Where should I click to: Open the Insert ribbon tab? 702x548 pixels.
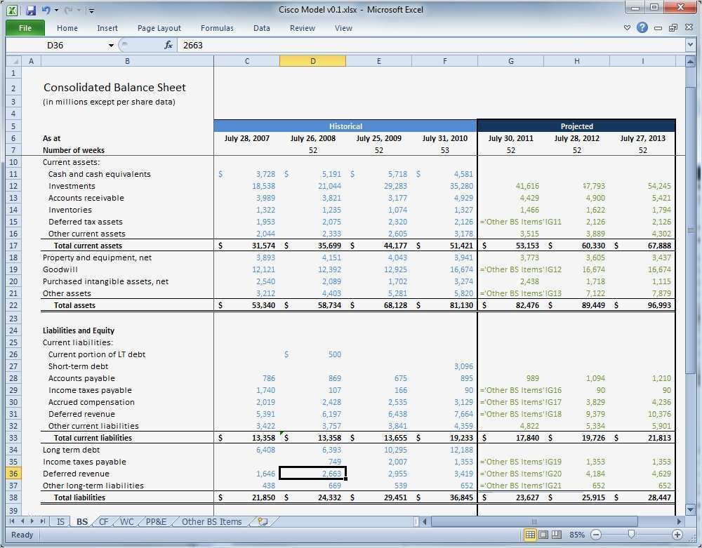click(107, 28)
